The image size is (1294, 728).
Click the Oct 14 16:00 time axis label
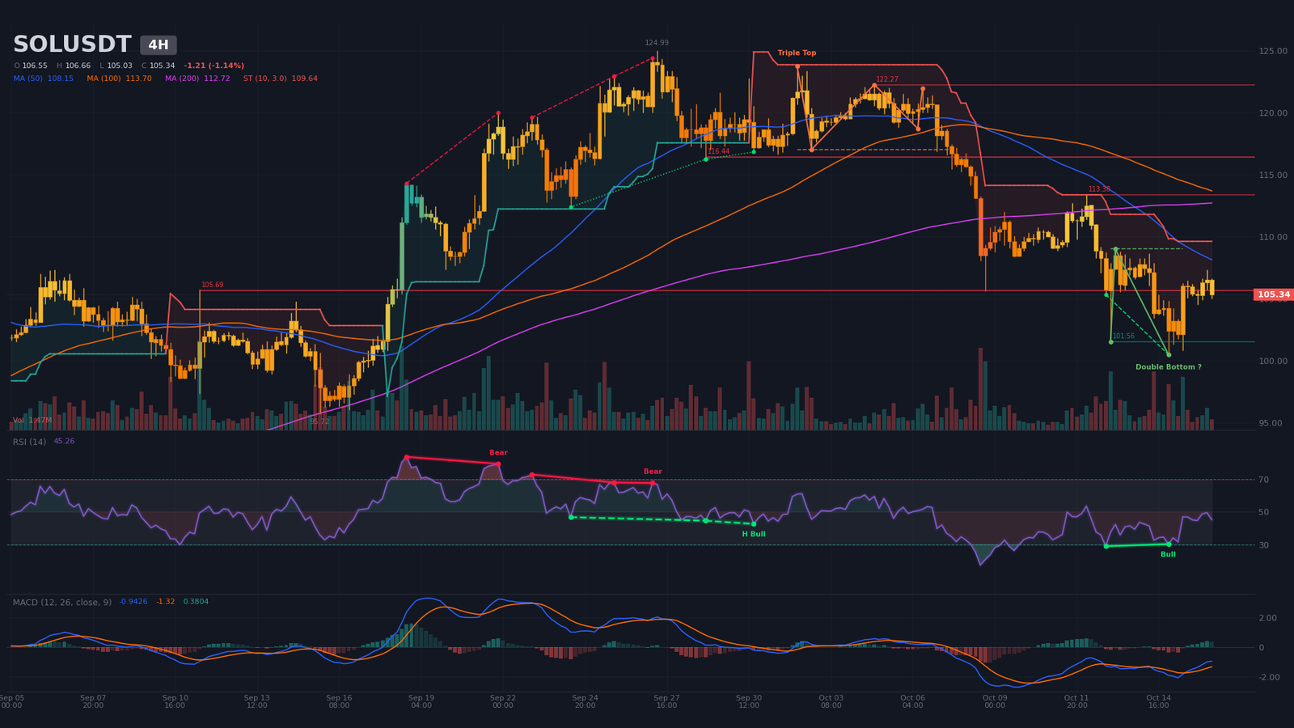coord(1158,701)
